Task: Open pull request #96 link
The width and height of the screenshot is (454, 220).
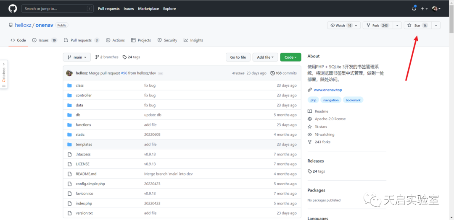Action: click(124, 73)
